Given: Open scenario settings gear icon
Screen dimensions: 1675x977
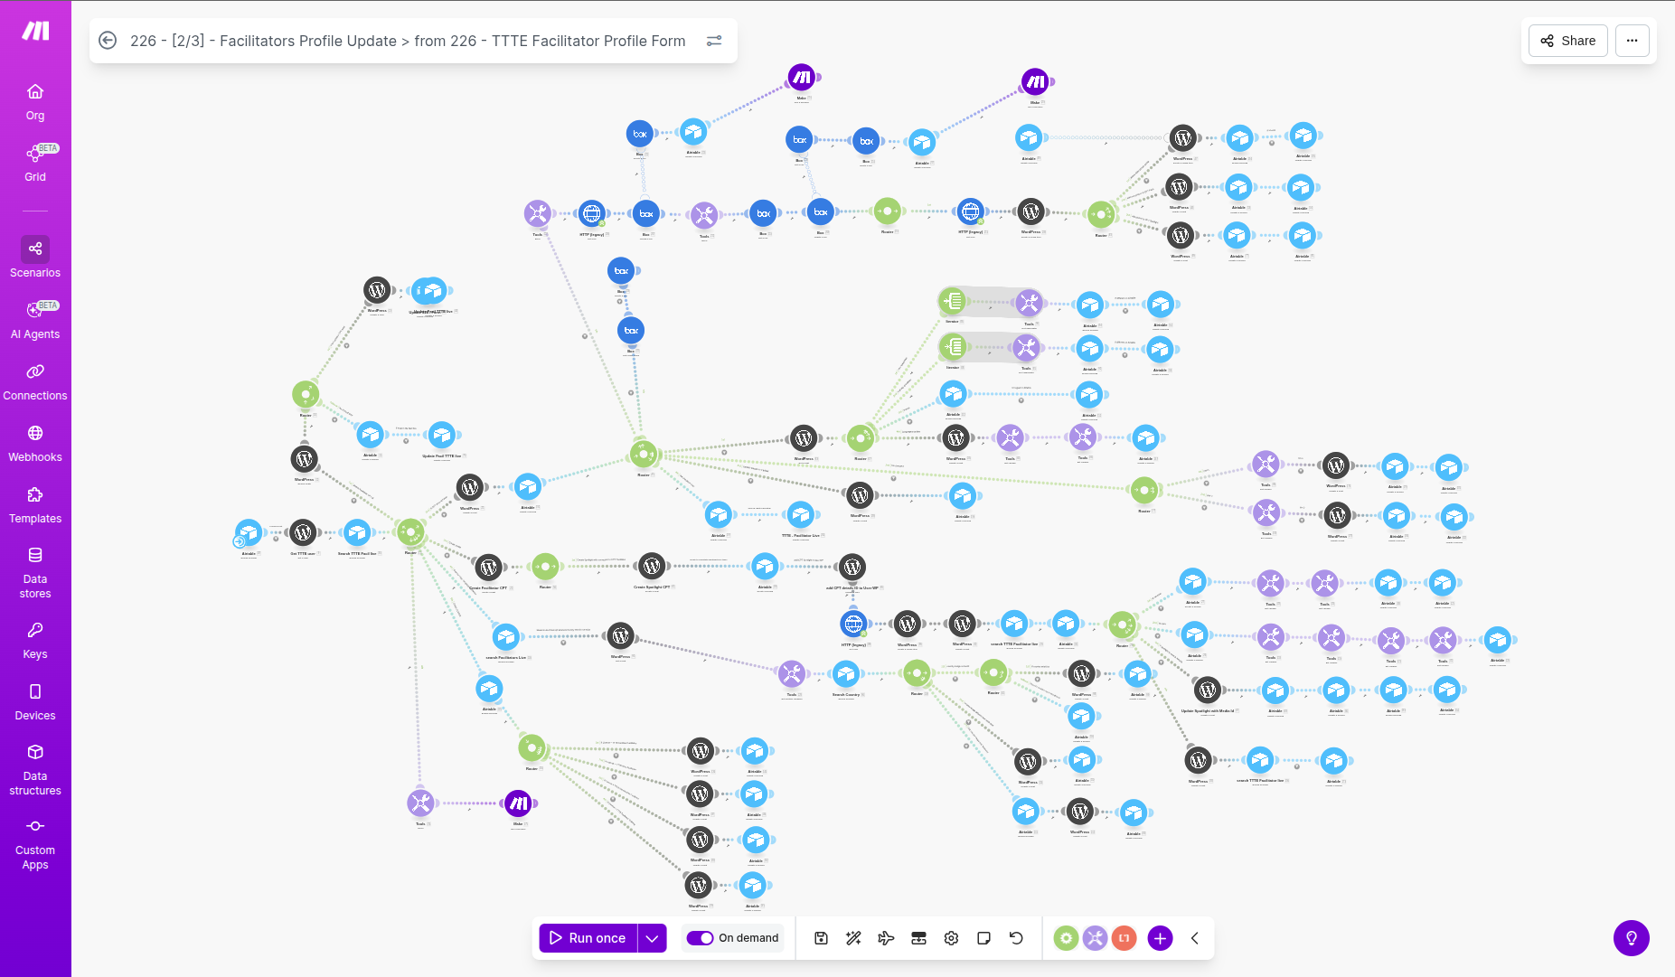Looking at the screenshot, I should click(x=951, y=938).
